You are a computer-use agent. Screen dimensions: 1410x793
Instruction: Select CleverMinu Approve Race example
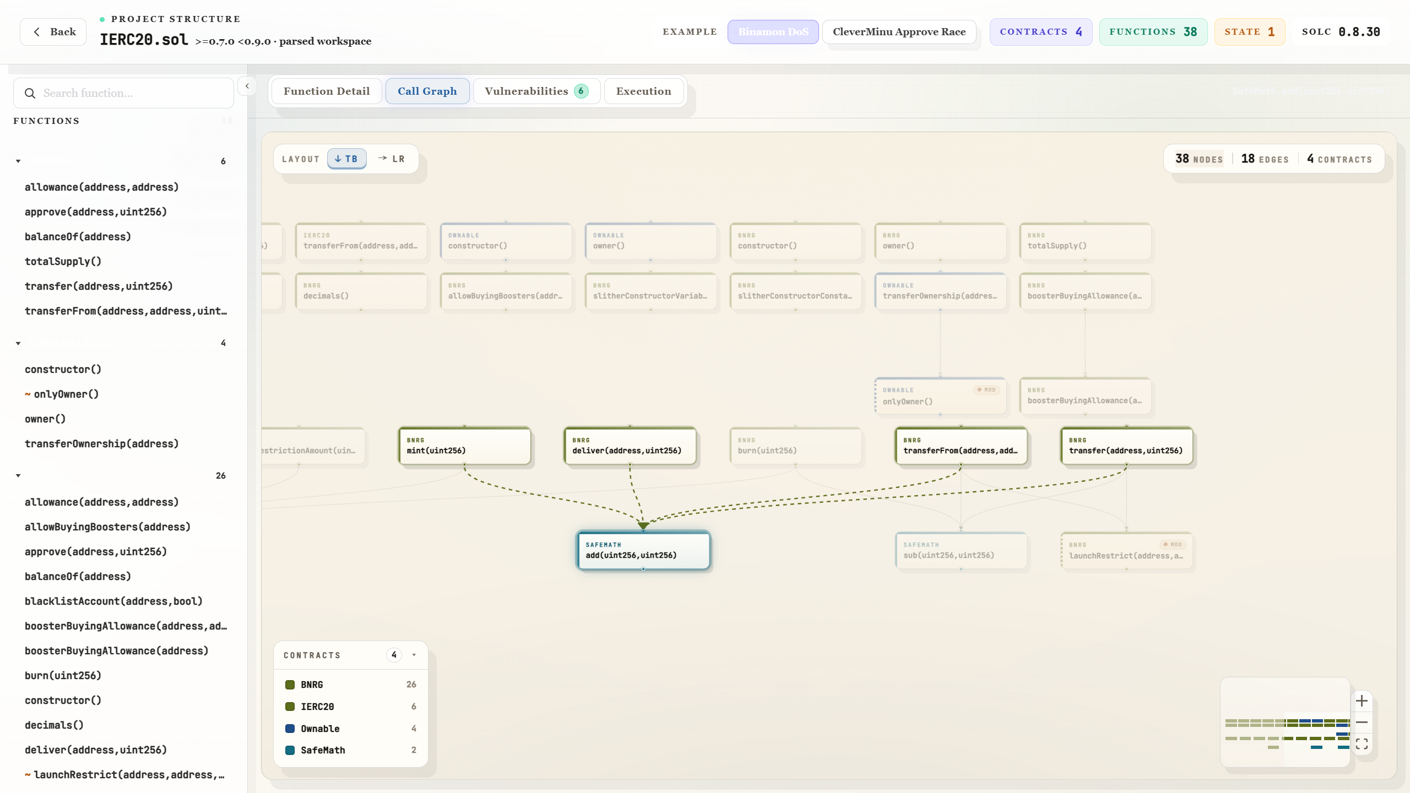899,32
